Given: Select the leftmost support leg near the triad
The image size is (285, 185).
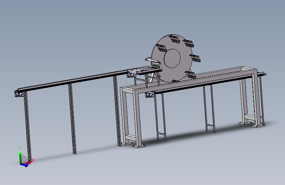Looking at the screenshot, I should pos(28,127).
